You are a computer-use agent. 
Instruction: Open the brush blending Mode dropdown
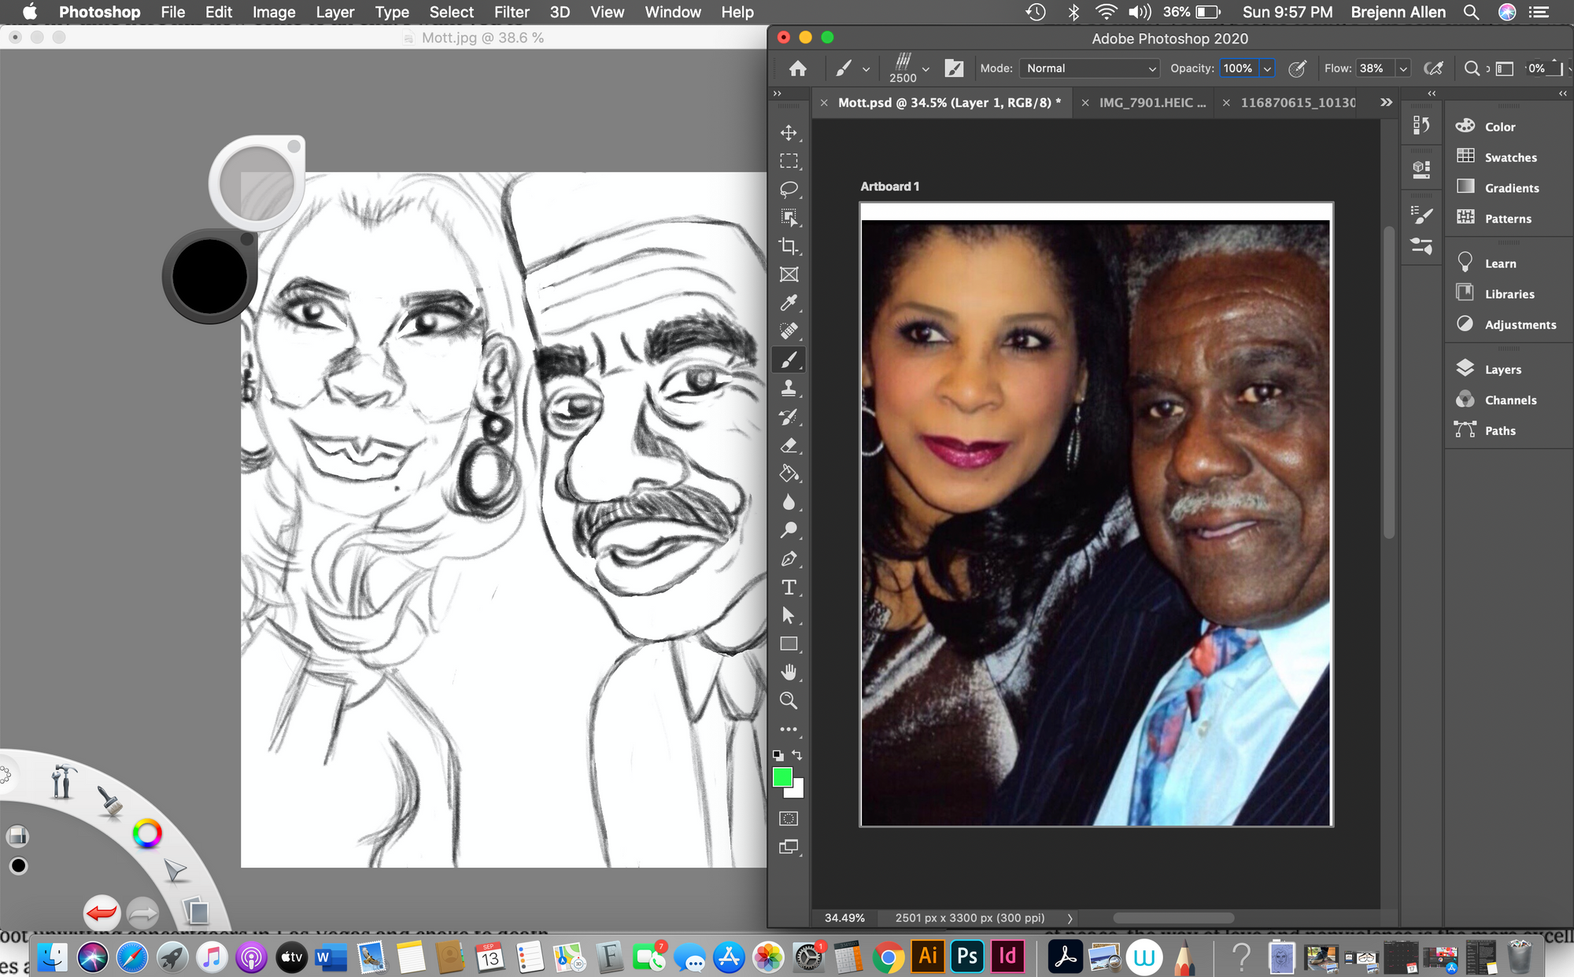[x=1089, y=68]
